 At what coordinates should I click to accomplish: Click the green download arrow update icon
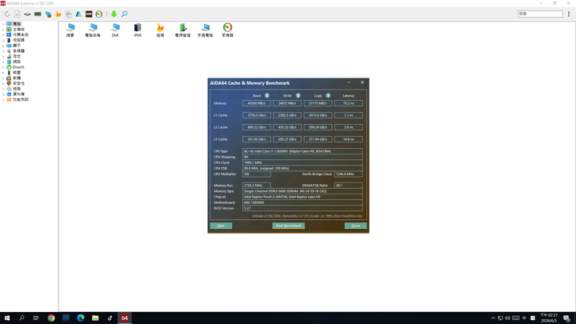click(114, 14)
